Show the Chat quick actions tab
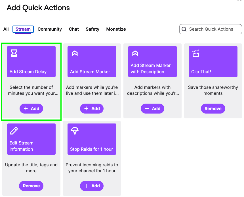244x197 pixels. pos(74,29)
